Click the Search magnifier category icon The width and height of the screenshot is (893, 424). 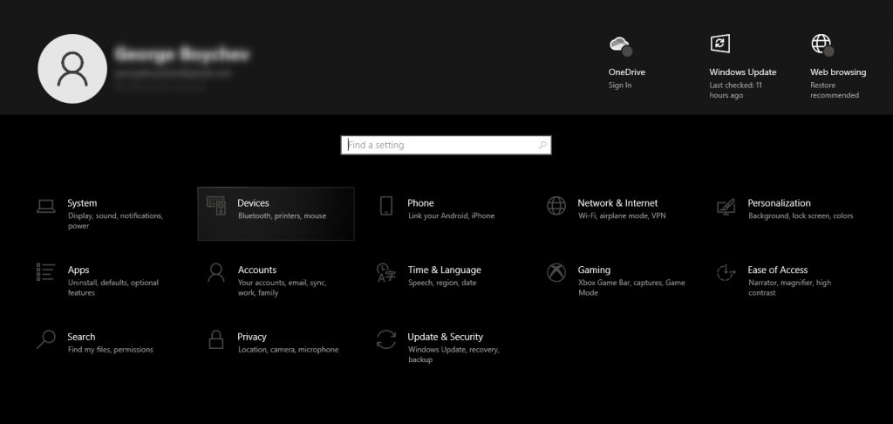pos(45,339)
